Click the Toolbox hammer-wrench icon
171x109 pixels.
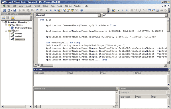tap(77, 10)
